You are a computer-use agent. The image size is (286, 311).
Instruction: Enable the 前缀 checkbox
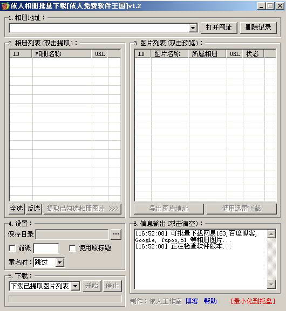tap(12, 248)
